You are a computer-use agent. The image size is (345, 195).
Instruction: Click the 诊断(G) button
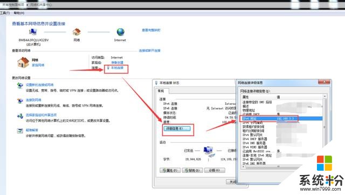click(215, 170)
